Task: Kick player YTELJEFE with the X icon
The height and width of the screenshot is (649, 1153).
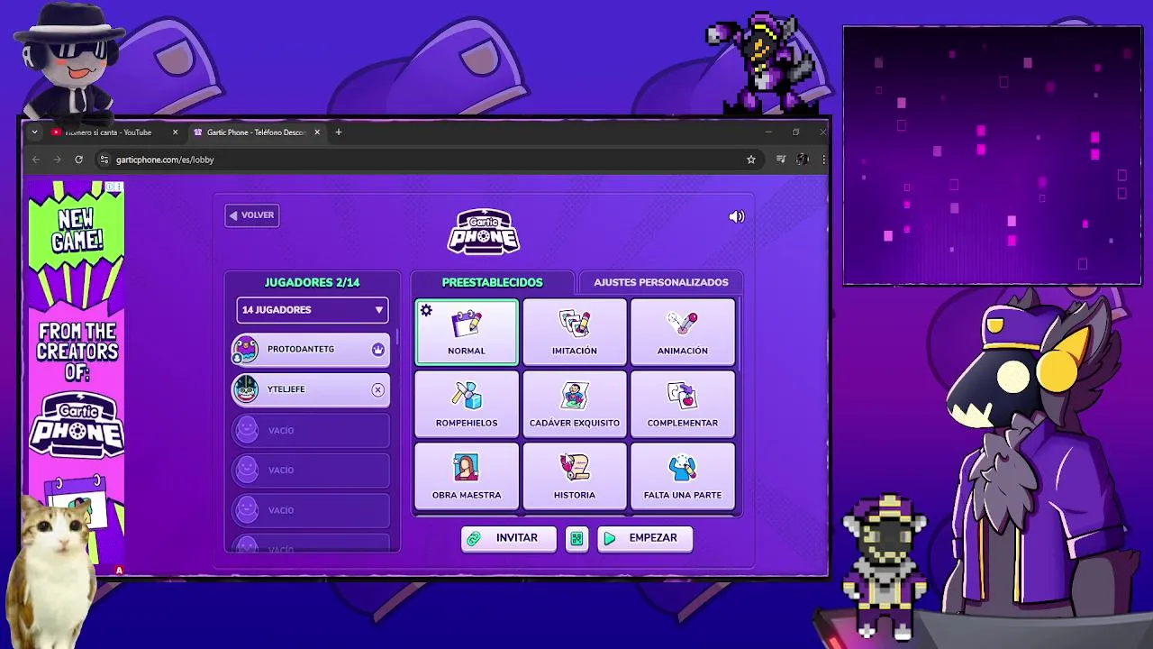Action: coord(377,389)
